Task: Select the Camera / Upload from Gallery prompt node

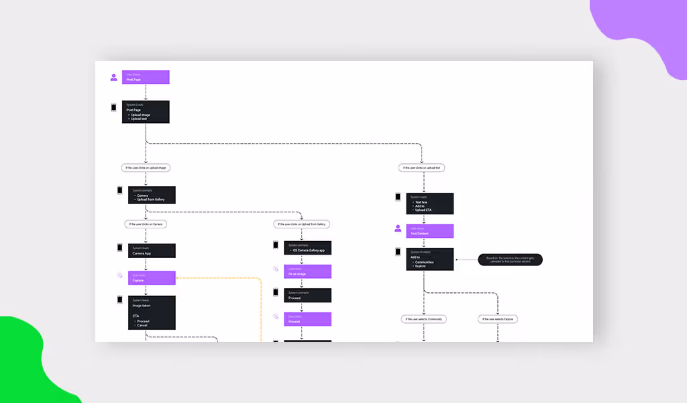Action: tap(152, 195)
